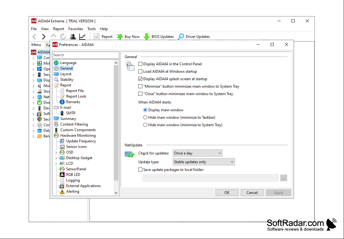Screen dimensions: 344x239
Task: Open the Update type dropdown
Action: pos(204,162)
